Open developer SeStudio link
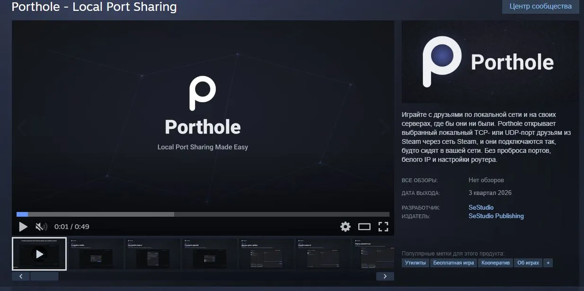 [481, 207]
